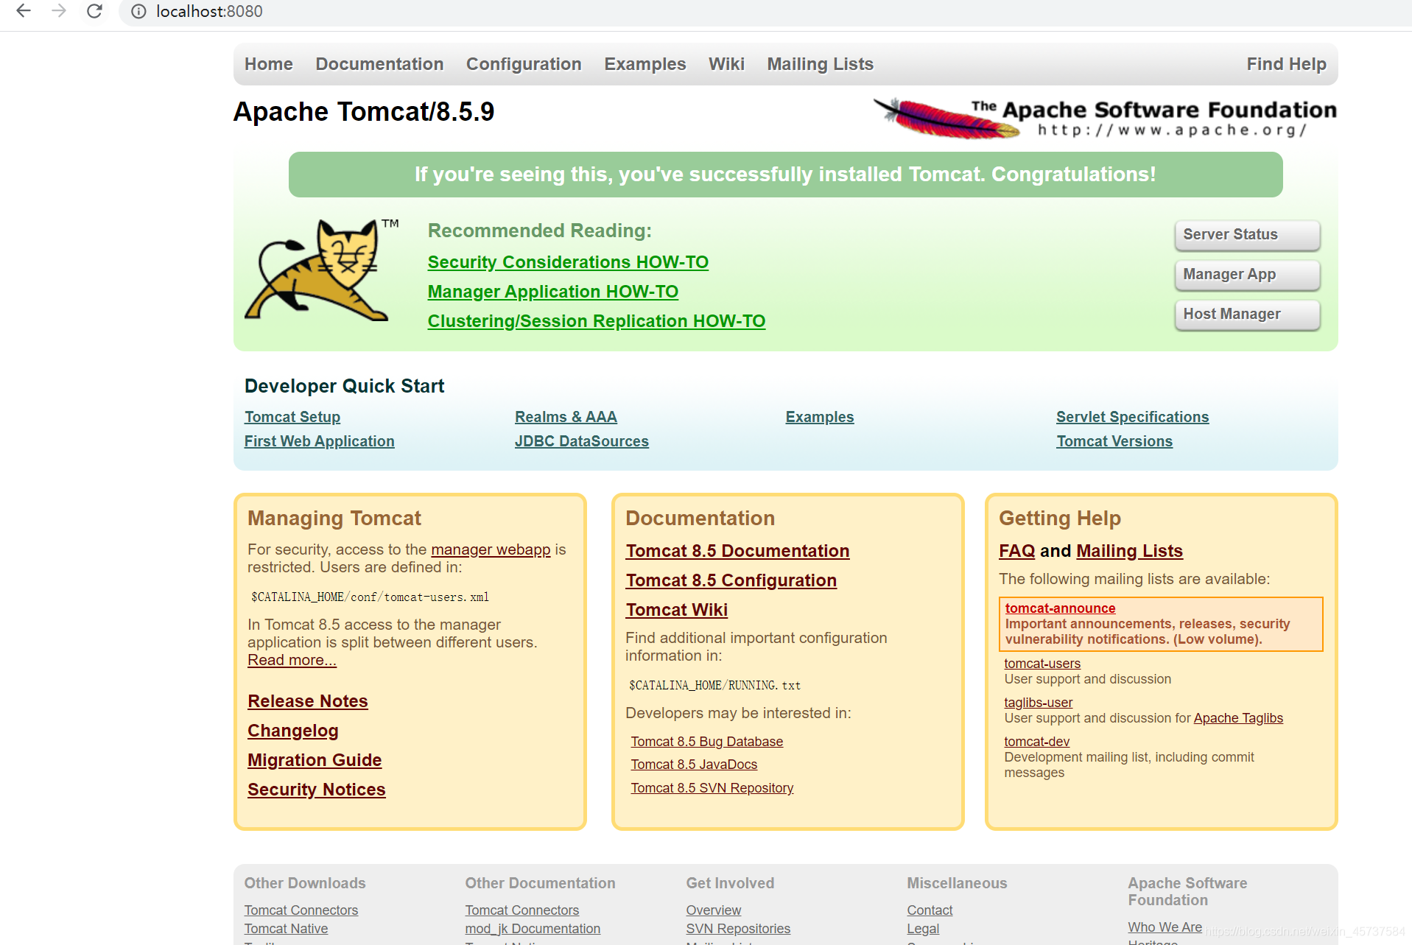Open Security Considerations HOW-TO link
Image resolution: width=1412 pixels, height=945 pixels.
pos(568,262)
